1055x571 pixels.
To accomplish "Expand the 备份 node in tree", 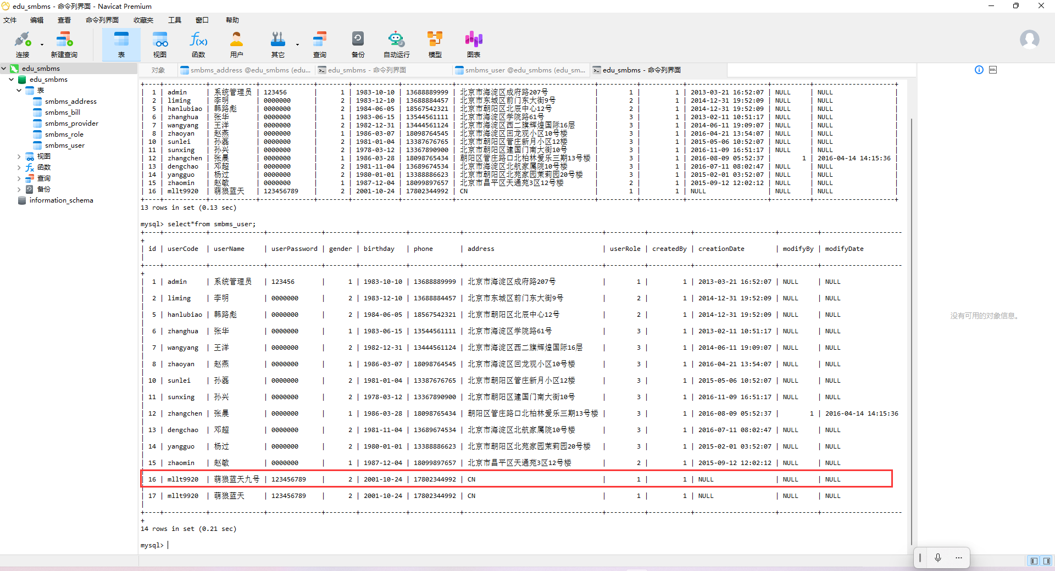I will pos(19,189).
